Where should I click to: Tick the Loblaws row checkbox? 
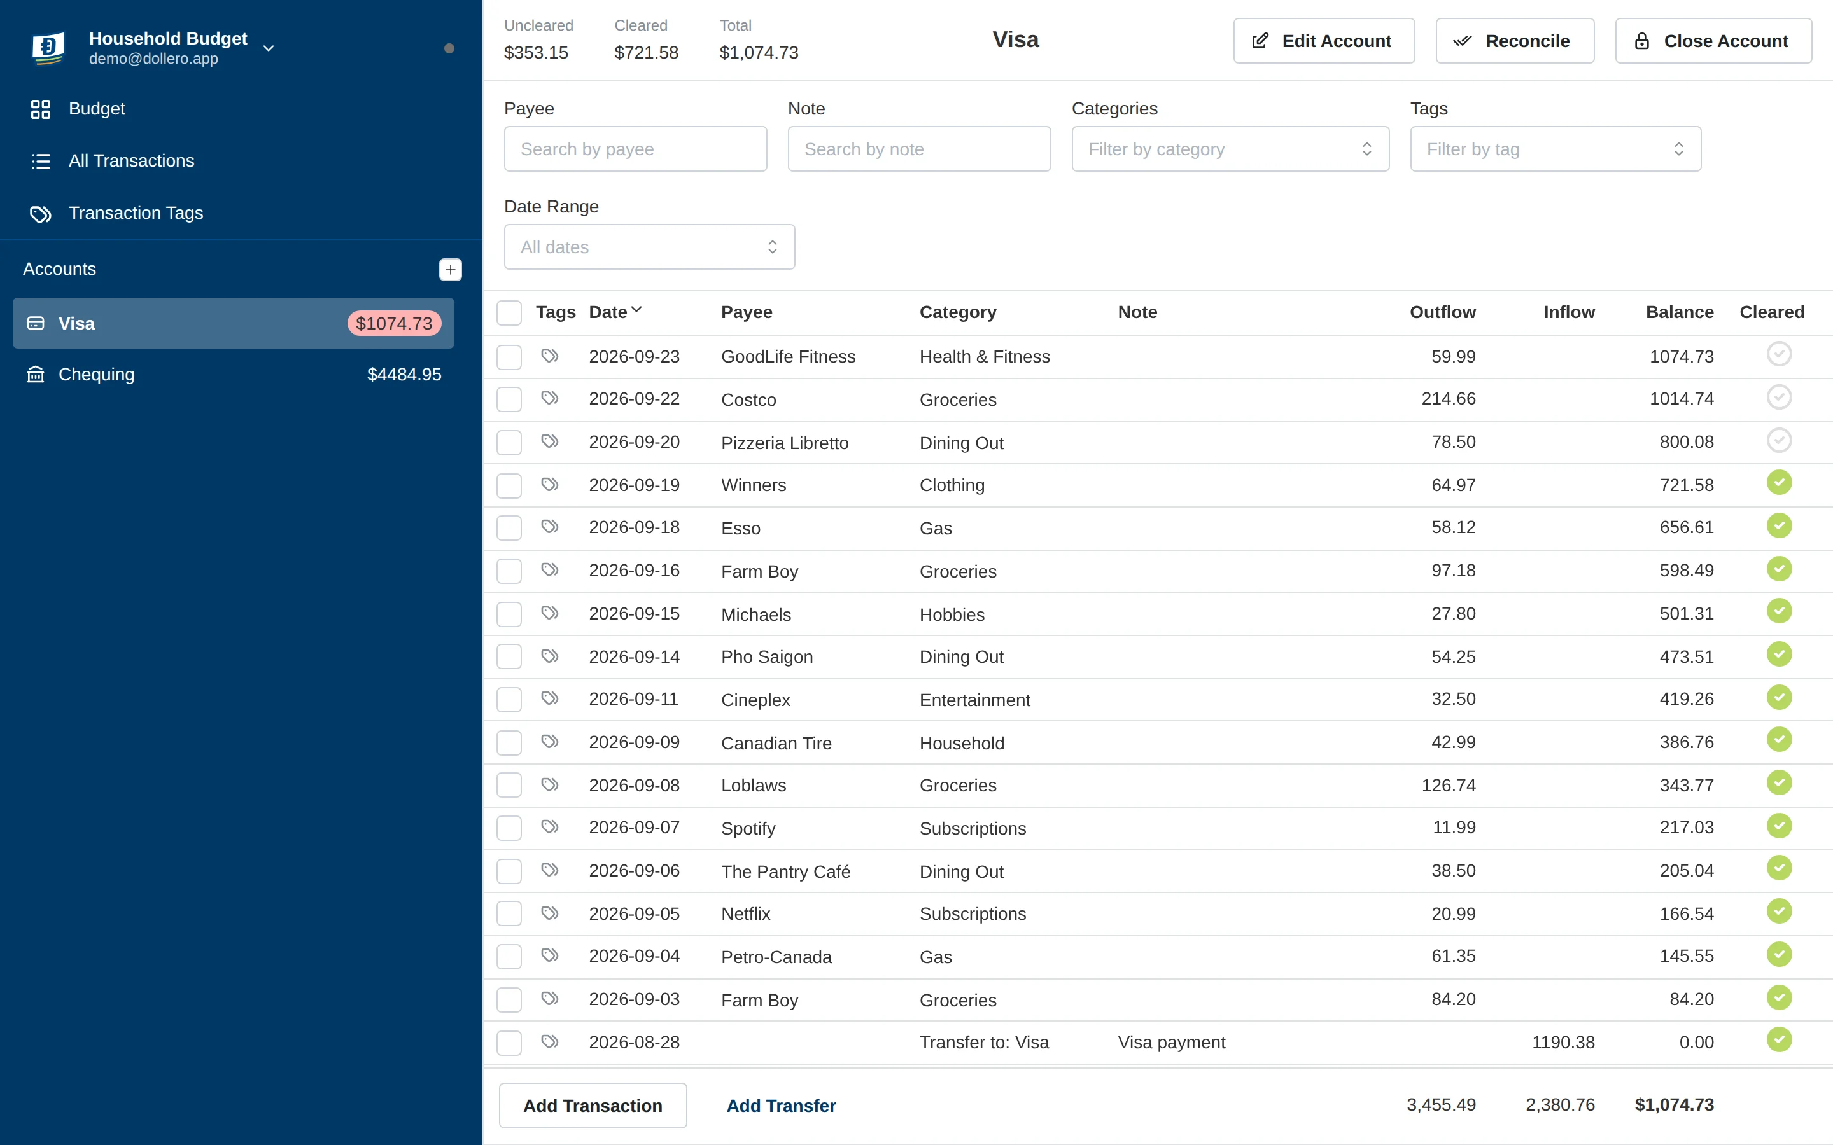(509, 786)
